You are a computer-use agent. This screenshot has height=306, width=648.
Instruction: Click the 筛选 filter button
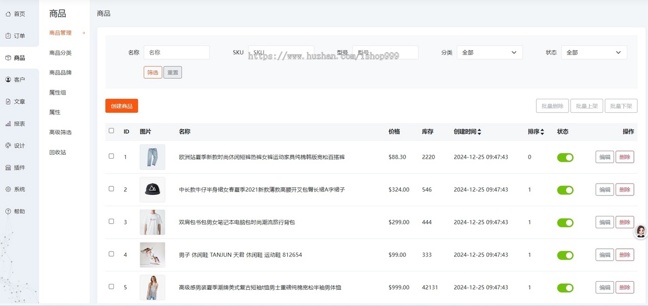[x=153, y=72]
